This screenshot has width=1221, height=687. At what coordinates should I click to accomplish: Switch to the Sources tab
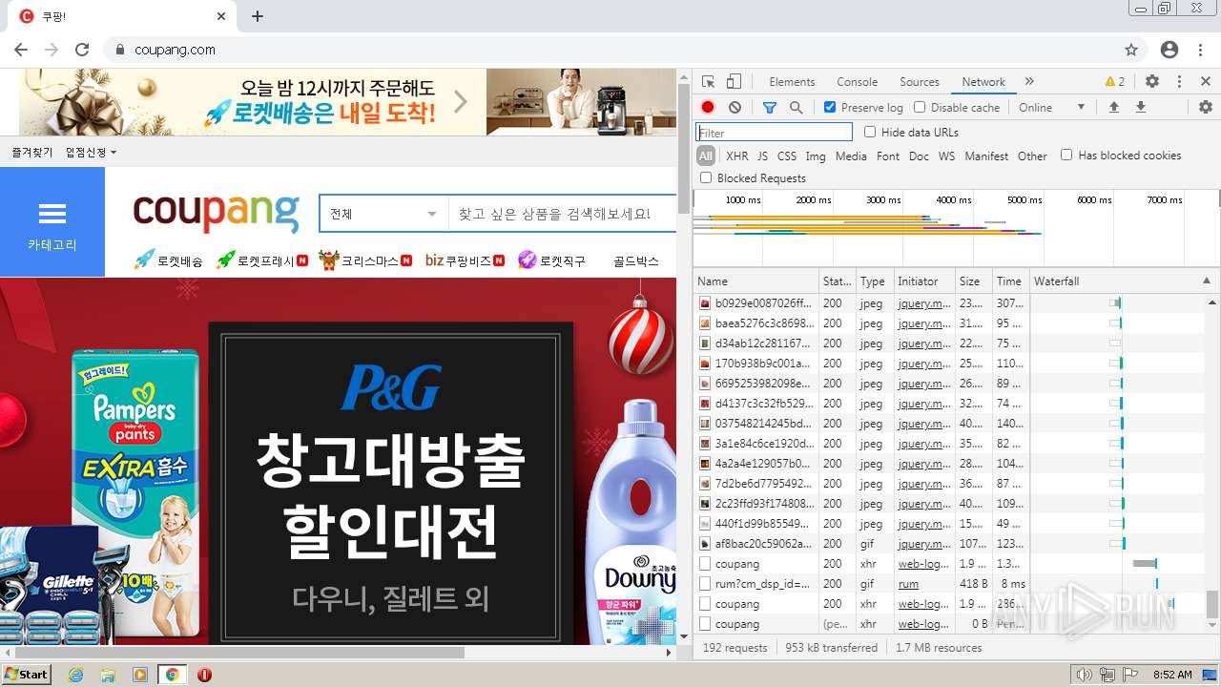(x=920, y=82)
